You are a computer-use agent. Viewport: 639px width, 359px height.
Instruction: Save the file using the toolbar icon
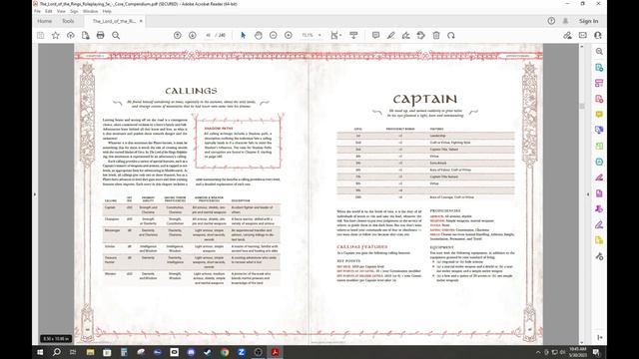[x=41, y=36]
